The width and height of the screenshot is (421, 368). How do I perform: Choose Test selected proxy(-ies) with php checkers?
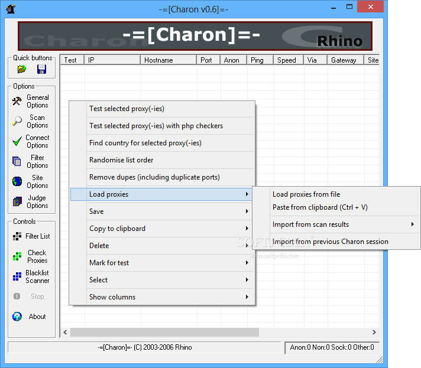click(x=162, y=126)
